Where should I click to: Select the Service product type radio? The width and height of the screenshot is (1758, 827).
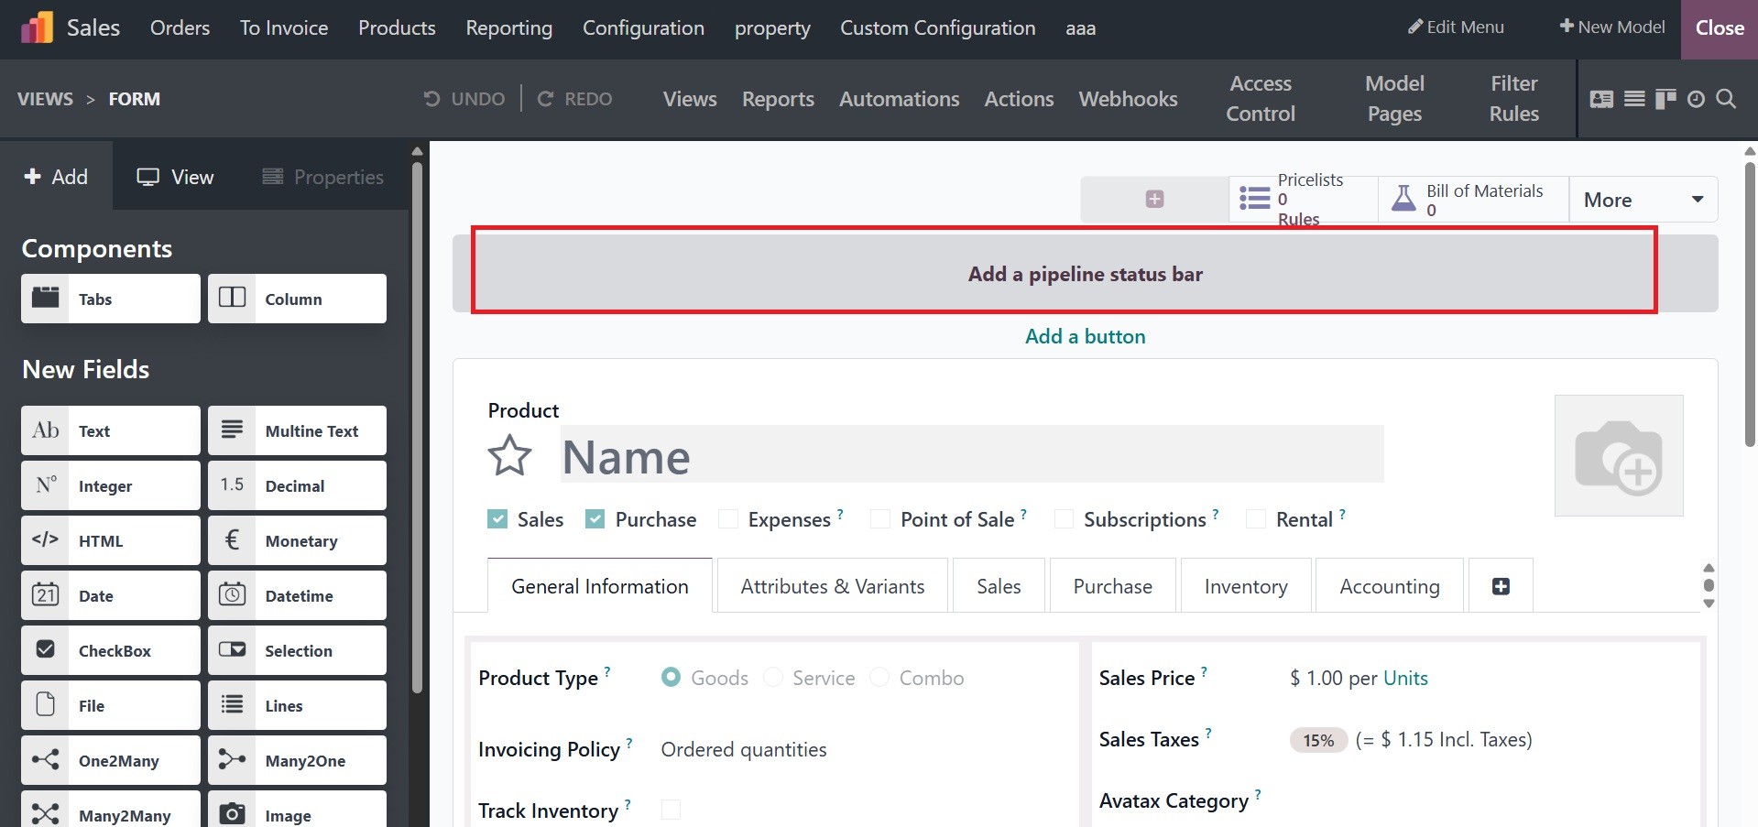tap(773, 678)
